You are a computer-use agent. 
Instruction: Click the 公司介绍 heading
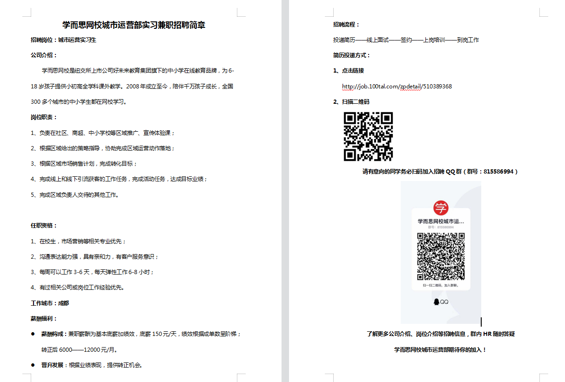click(44, 55)
